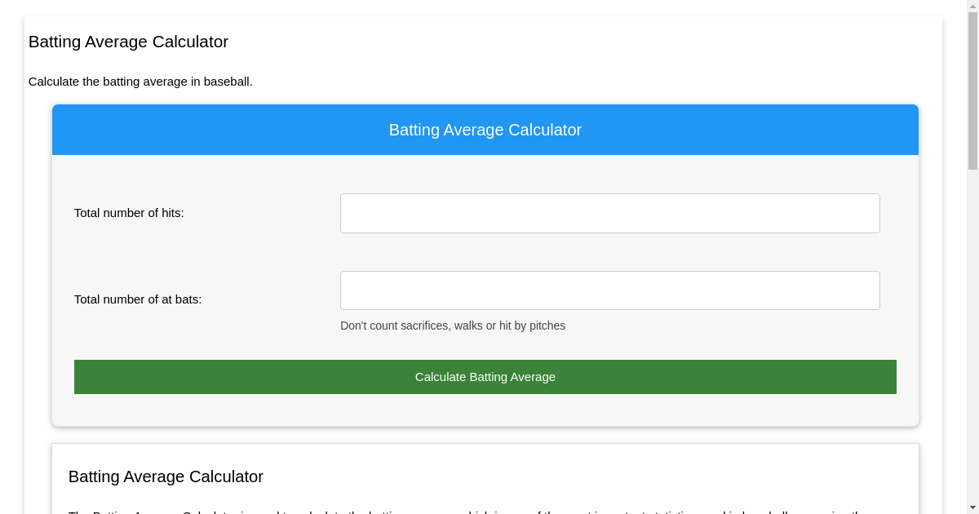Screen dimensions: 979x514
Task: Click the scrollbar up arrow
Action: [972, 7]
